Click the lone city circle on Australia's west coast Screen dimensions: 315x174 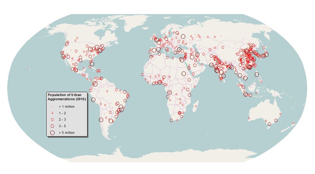pyautogui.click(x=249, y=118)
